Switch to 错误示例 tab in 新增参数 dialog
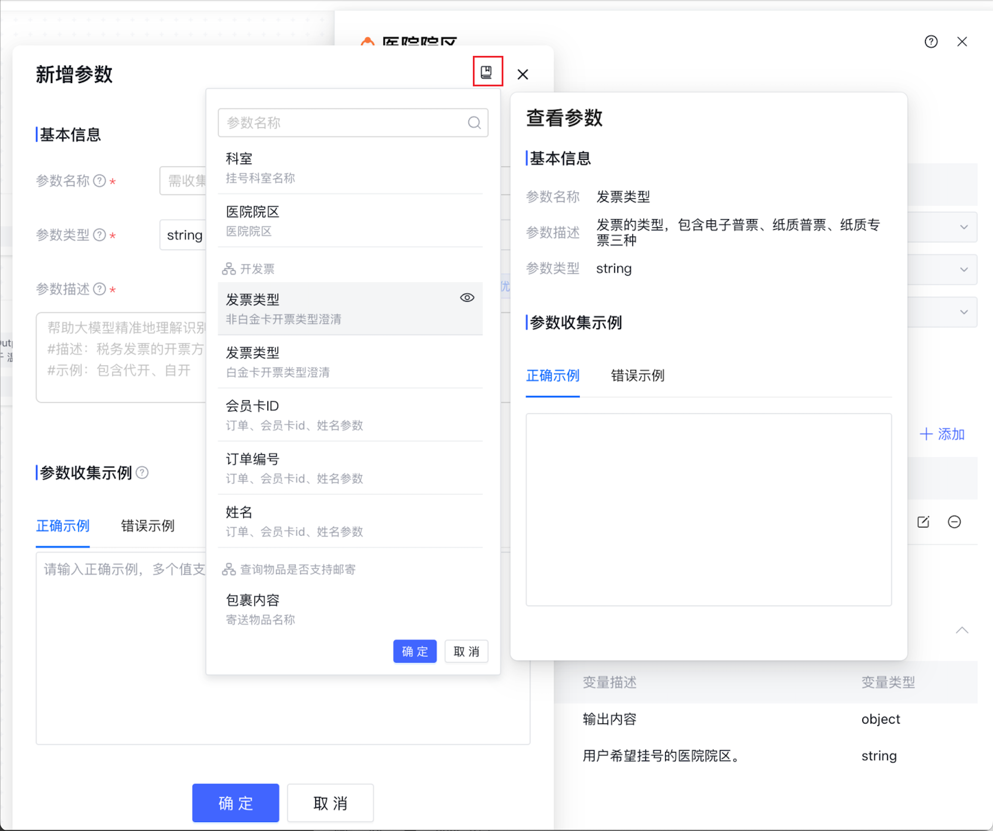The height and width of the screenshot is (831, 993). click(147, 525)
